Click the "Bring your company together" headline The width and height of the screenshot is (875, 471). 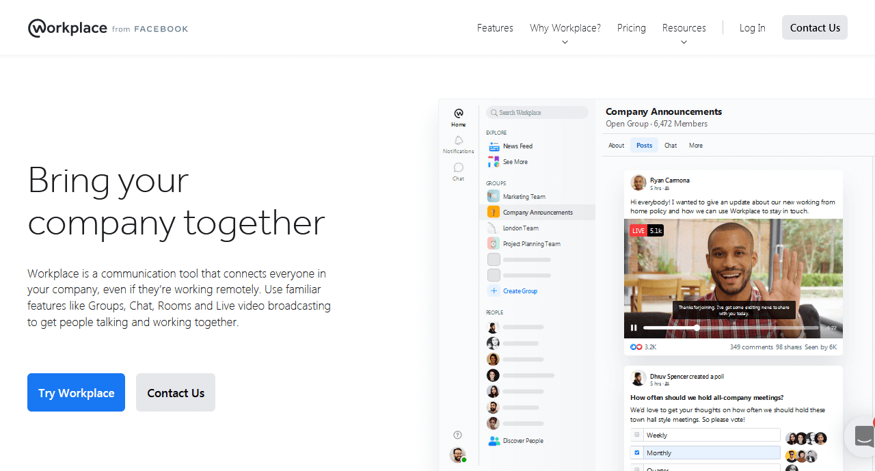coord(176,201)
